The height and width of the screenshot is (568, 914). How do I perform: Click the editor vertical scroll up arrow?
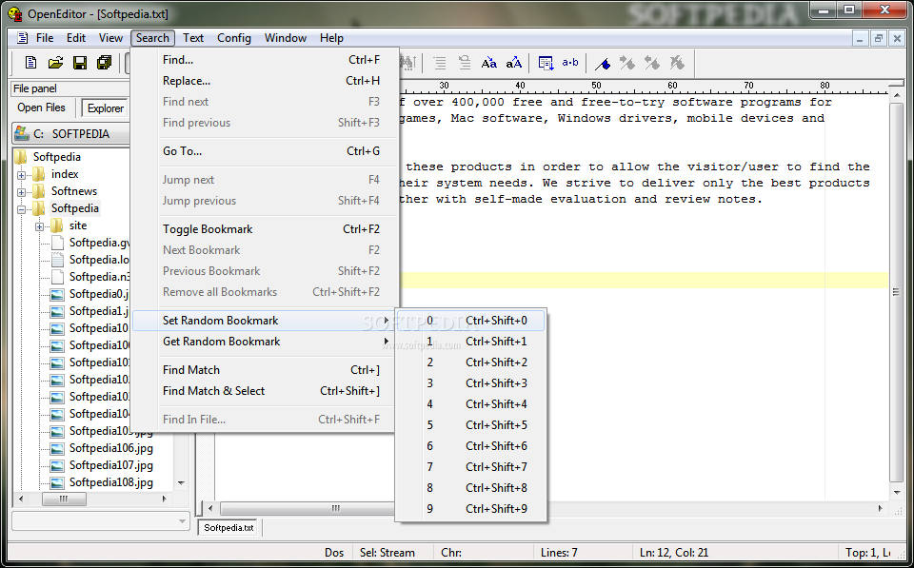[896, 95]
